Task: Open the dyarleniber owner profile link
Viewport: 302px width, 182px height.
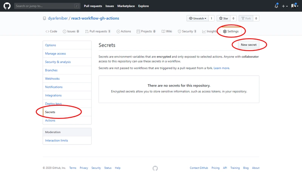Action: coord(58,18)
